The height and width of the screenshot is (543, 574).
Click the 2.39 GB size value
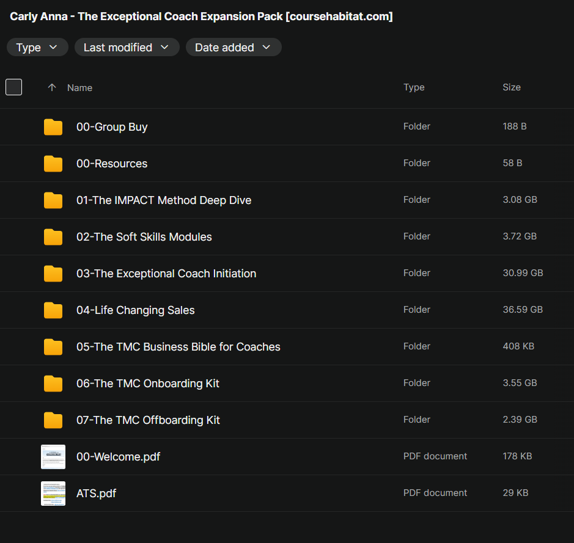click(520, 419)
